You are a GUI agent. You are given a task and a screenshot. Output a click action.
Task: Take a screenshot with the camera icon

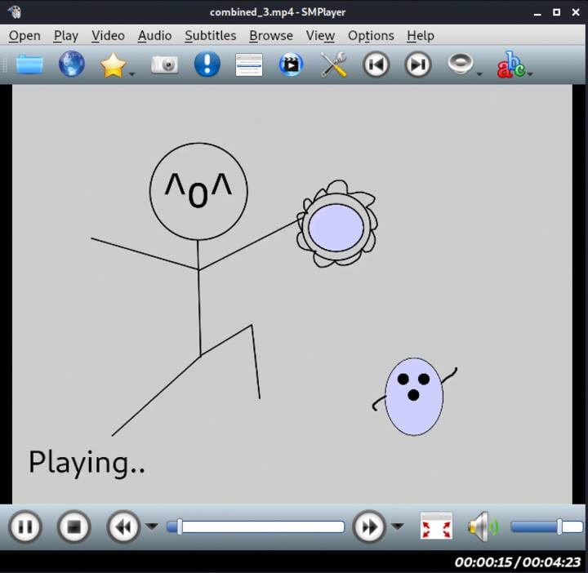[164, 64]
